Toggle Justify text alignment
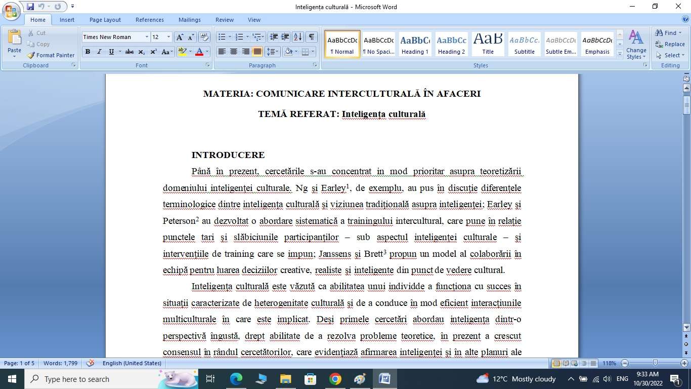This screenshot has height=389, width=691. click(x=257, y=52)
